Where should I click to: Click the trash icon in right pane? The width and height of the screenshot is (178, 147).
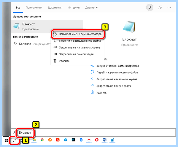[92, 92]
